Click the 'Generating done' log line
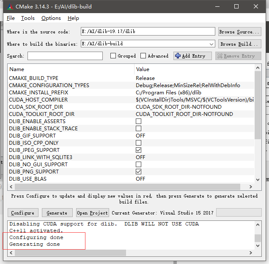This screenshot has height=264, width=269. coord(35,244)
